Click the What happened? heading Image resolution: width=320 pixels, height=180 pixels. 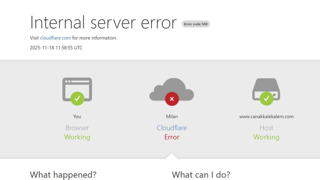tap(63, 174)
